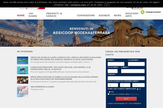Screen dimensions: 163x108
Task: Submit the quote form with INVIA
Action: 126,99
